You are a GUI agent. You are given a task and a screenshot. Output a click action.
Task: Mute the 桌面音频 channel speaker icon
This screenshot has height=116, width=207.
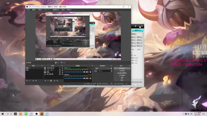tap(87, 78)
